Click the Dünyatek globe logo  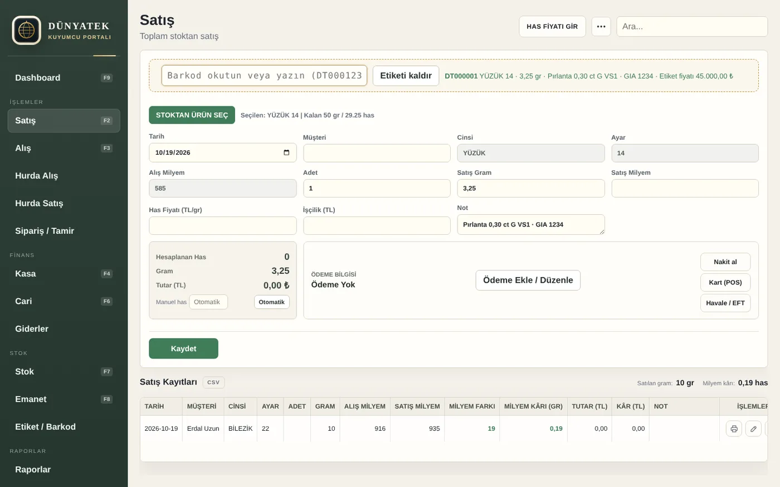point(27,30)
